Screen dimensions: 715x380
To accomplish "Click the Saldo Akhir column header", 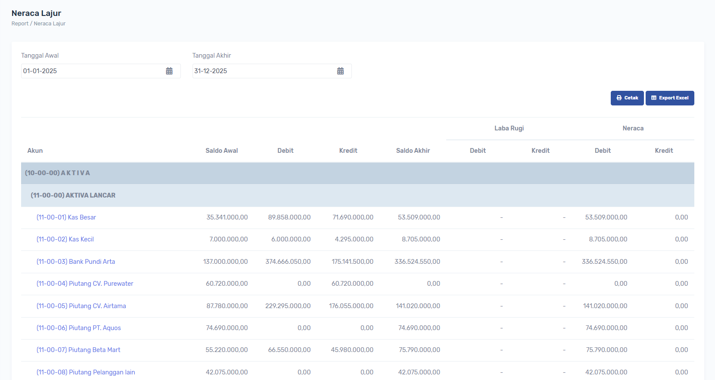I will pos(413,151).
